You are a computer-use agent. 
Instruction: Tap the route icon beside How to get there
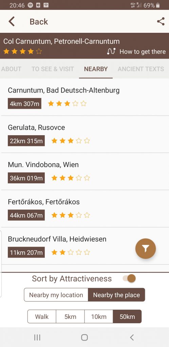[x=111, y=52]
